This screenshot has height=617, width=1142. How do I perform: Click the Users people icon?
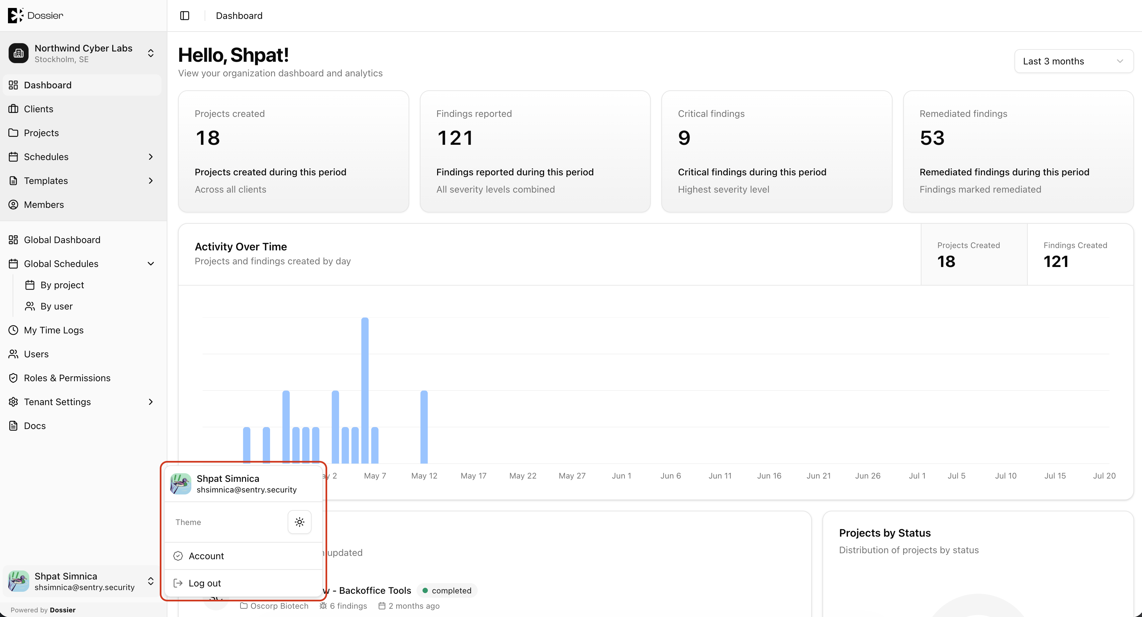tap(13, 354)
